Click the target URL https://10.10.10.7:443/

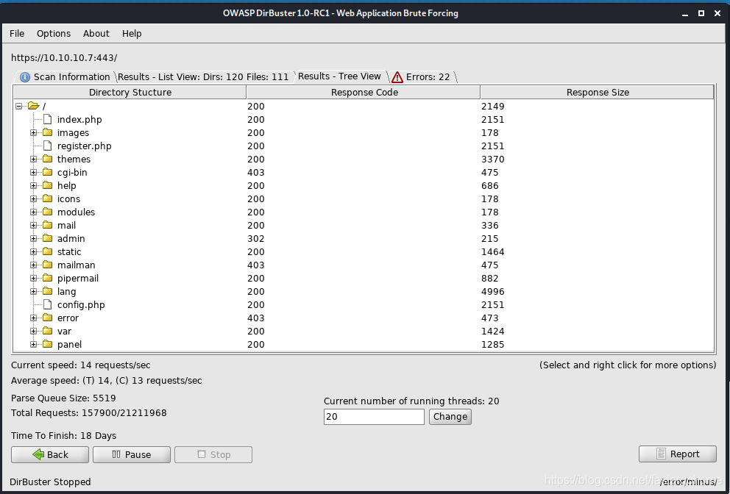point(64,57)
